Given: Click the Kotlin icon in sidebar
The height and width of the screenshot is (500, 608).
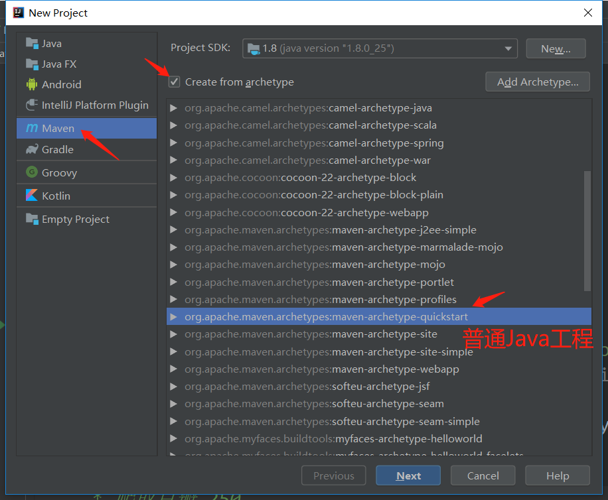Looking at the screenshot, I should (31, 196).
